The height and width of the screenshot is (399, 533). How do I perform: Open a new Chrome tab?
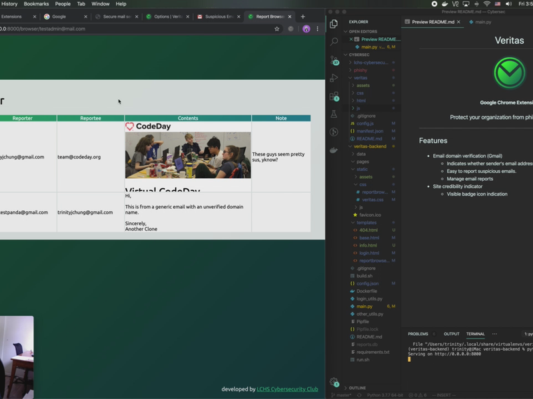[x=303, y=16]
